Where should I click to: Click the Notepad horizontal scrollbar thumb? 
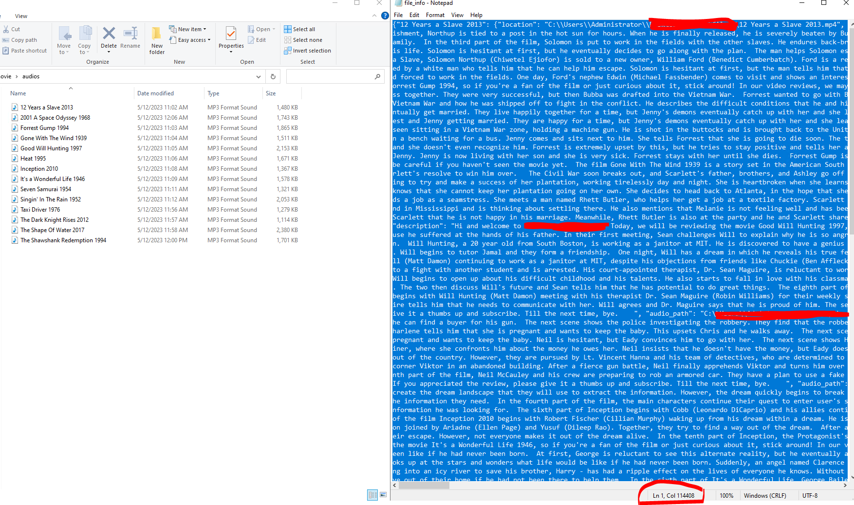point(424,485)
